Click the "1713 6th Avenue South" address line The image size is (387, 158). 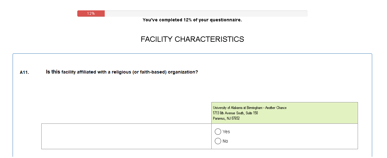click(235, 113)
